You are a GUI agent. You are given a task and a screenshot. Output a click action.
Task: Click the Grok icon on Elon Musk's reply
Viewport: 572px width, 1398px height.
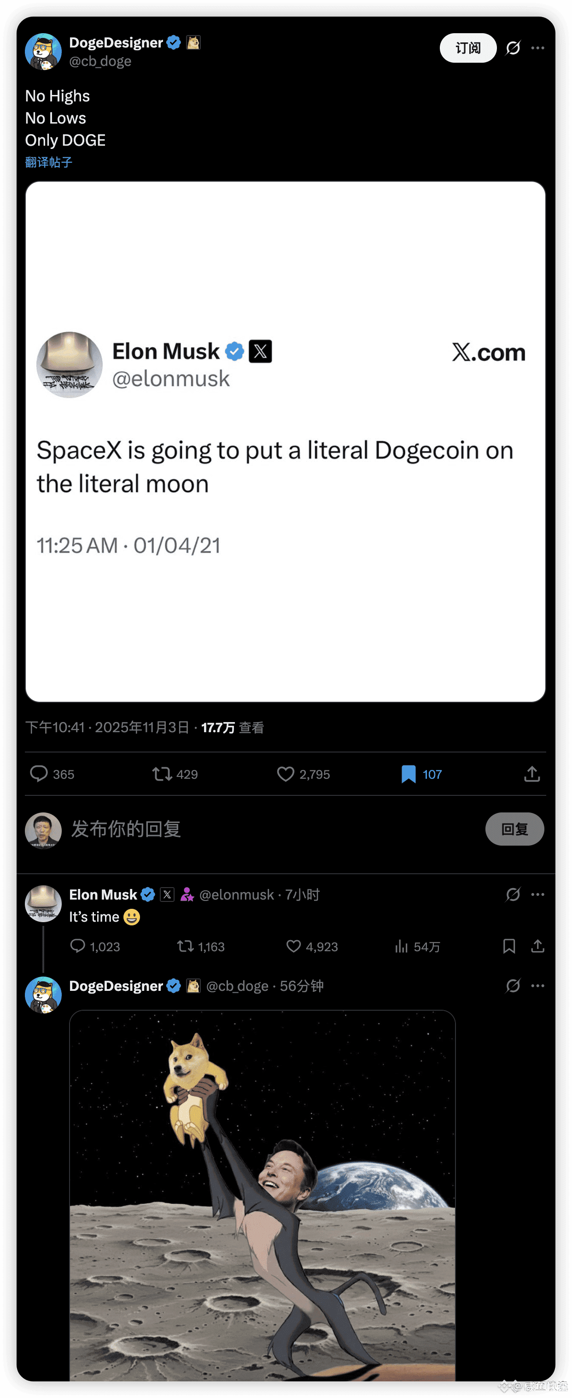point(513,894)
